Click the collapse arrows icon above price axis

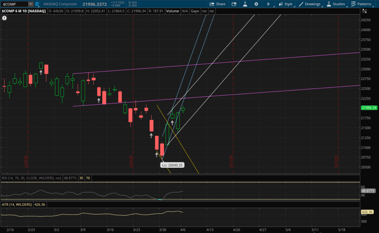pos(364,11)
